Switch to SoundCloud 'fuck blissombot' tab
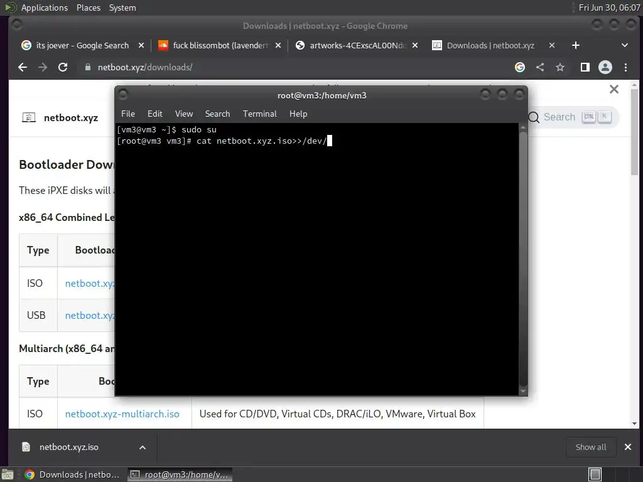 coord(219,45)
